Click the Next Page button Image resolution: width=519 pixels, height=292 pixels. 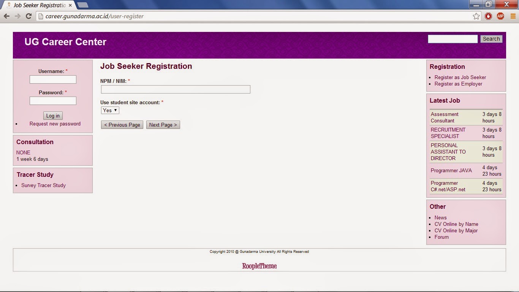pyautogui.click(x=163, y=125)
